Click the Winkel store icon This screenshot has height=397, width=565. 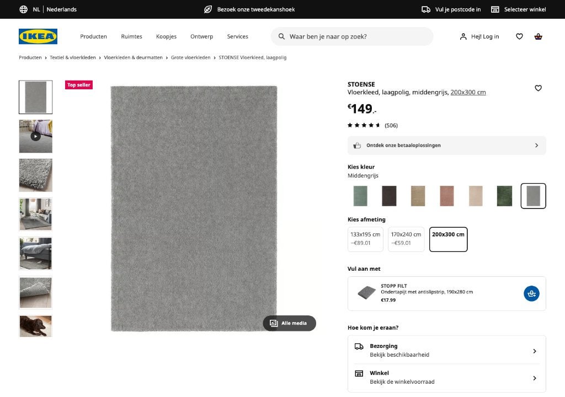pos(359,373)
